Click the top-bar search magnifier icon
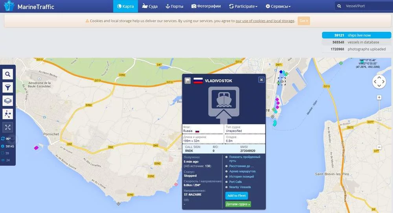Screen dimensions: 393x213 [x=339, y=6]
